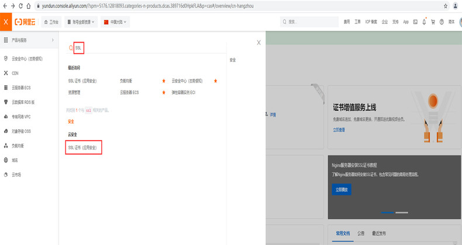Open 云市场 in left sidebar
The width and height of the screenshot is (462, 245).
[x=16, y=174]
